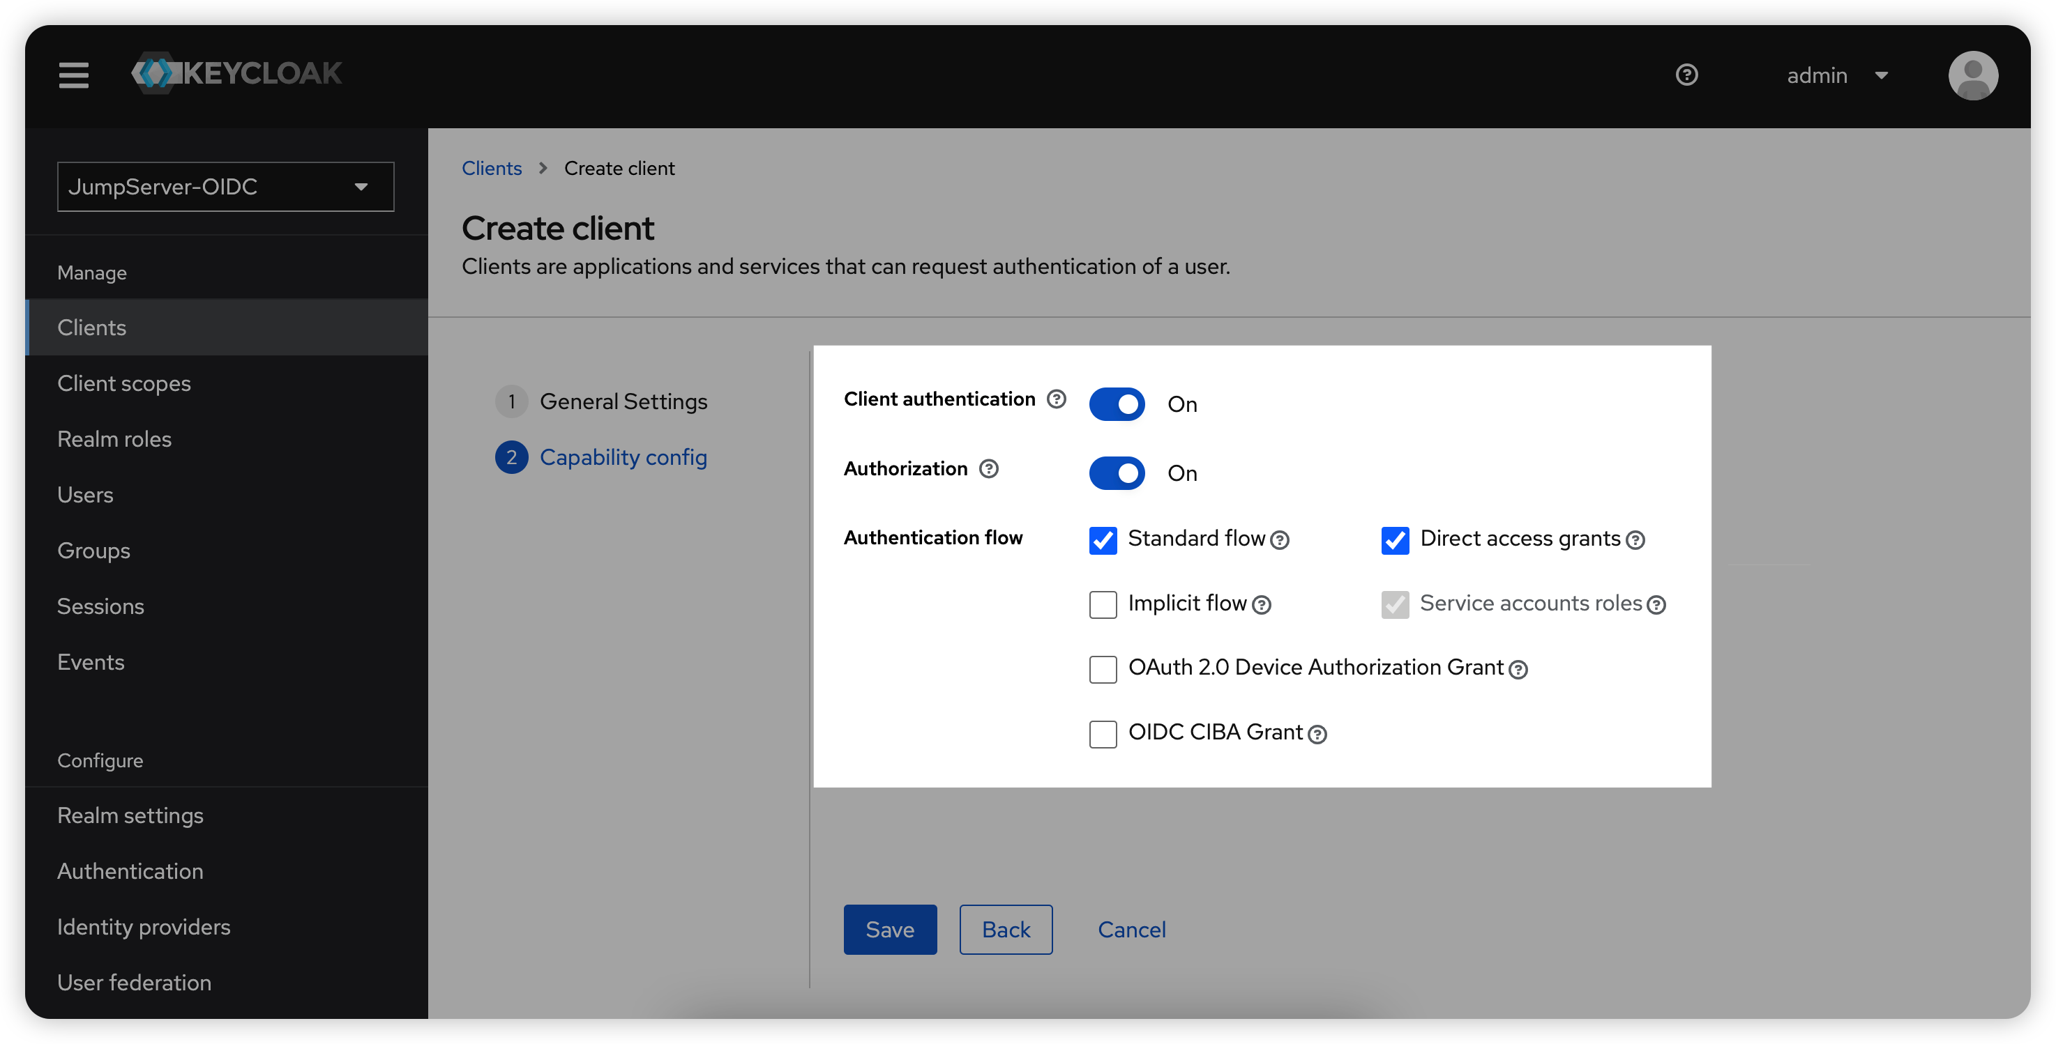This screenshot has width=2056, height=1044.
Task: Check OAuth 2.0 Device Authorization Grant
Action: 1103,669
